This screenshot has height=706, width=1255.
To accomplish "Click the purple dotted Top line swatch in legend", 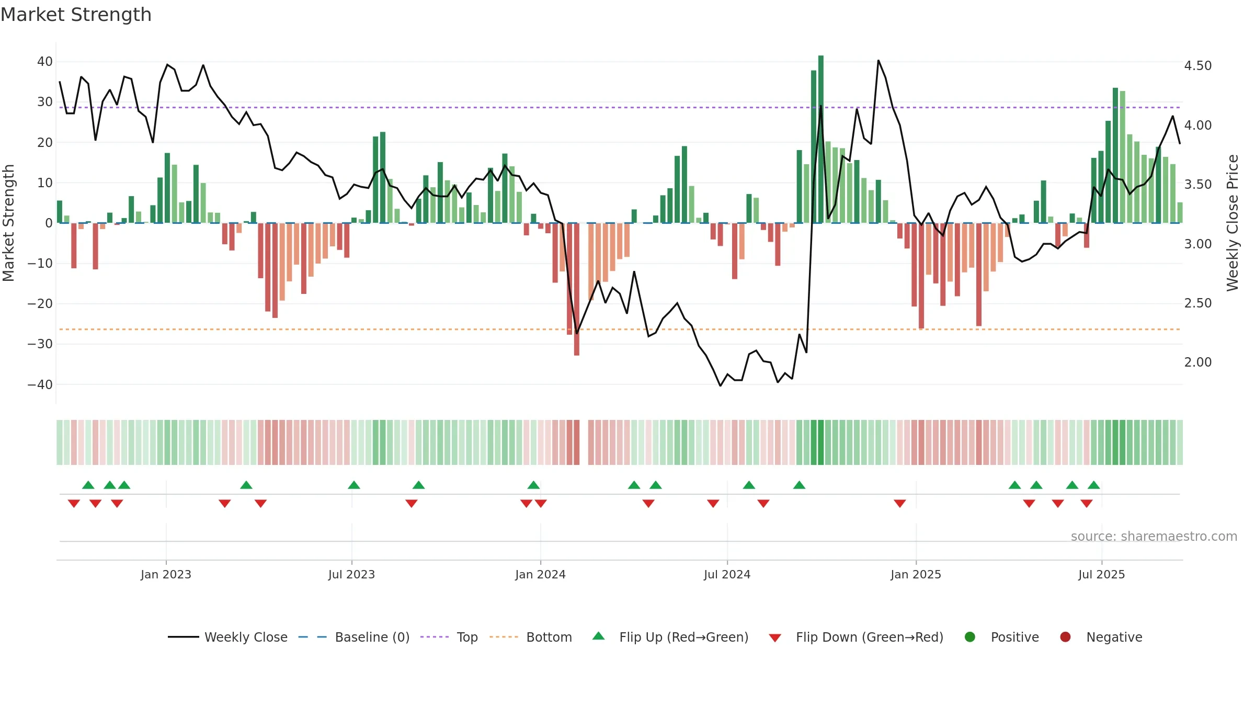I will 435,637.
